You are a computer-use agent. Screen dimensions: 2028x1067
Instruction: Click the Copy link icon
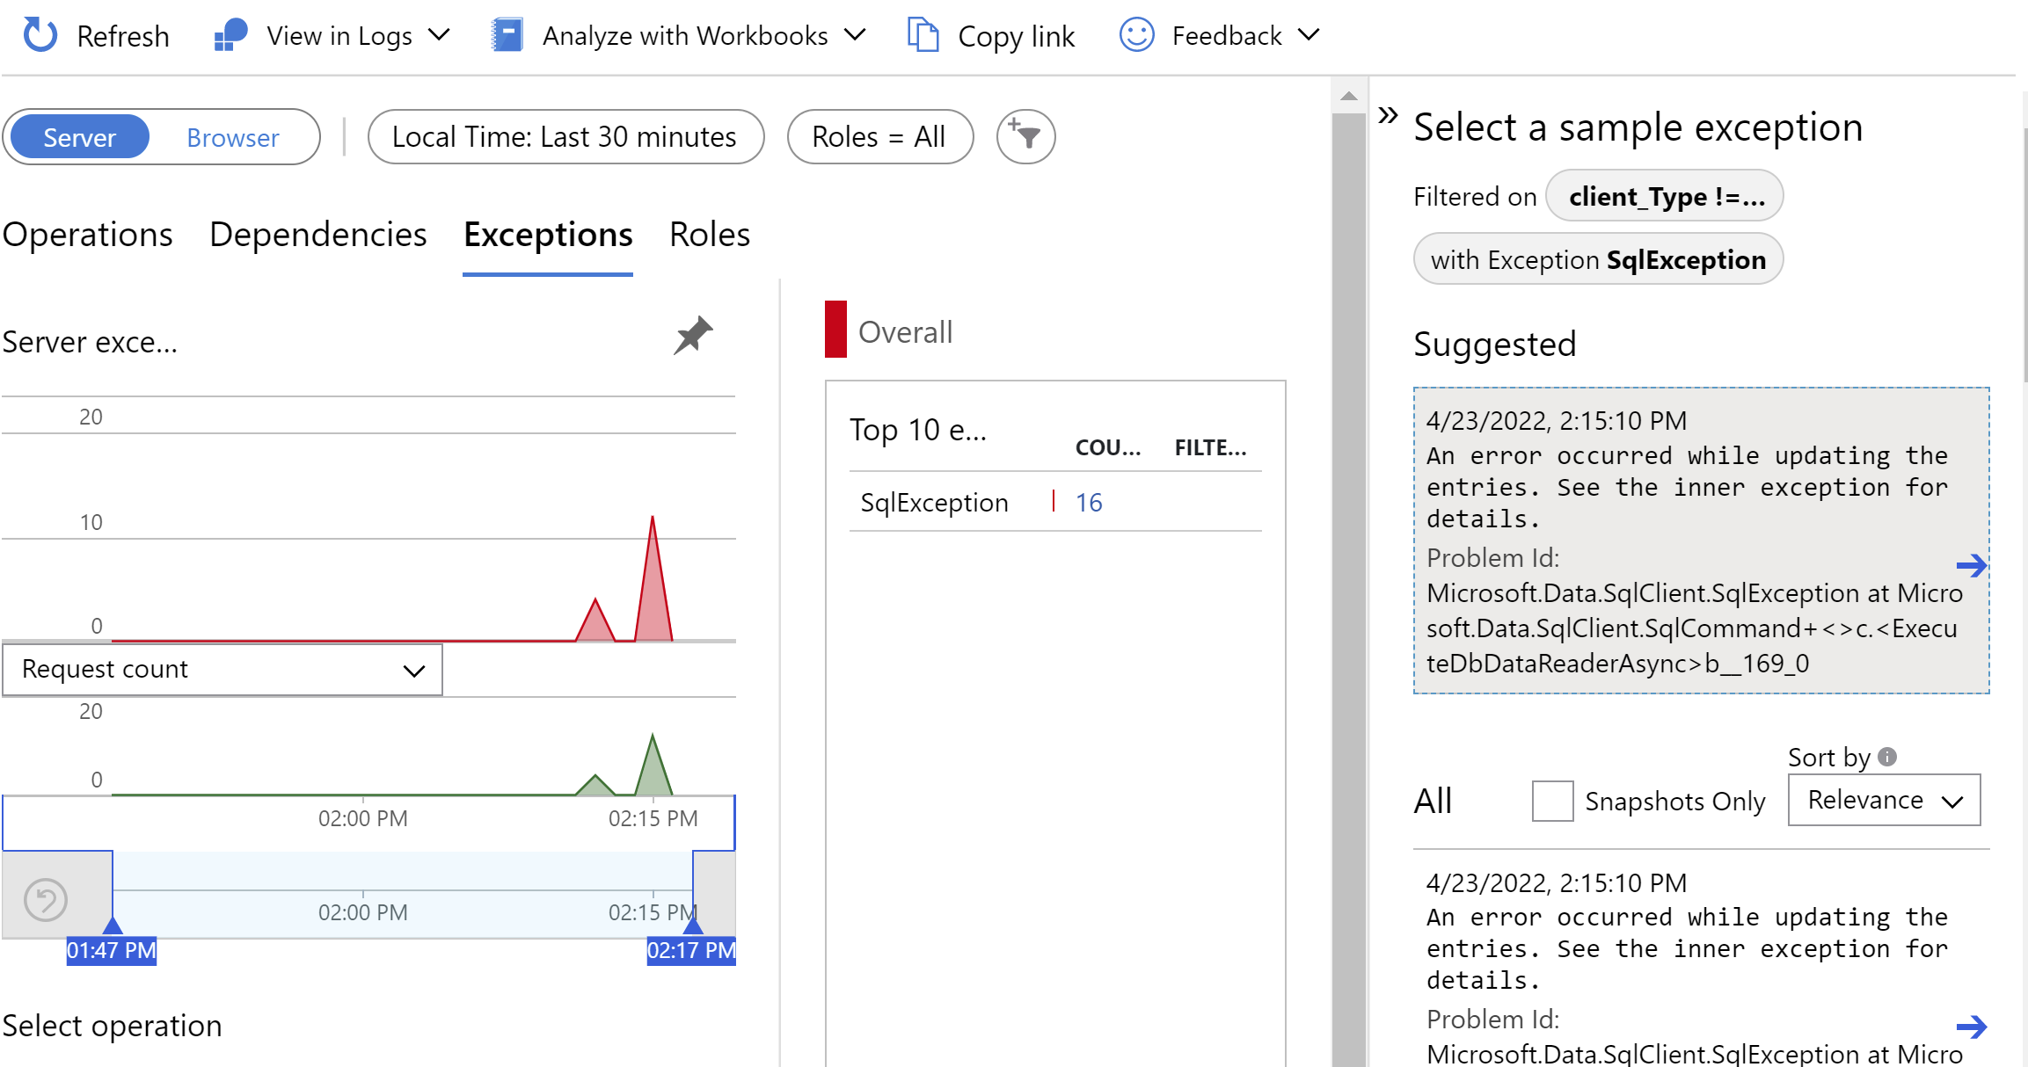tap(923, 35)
